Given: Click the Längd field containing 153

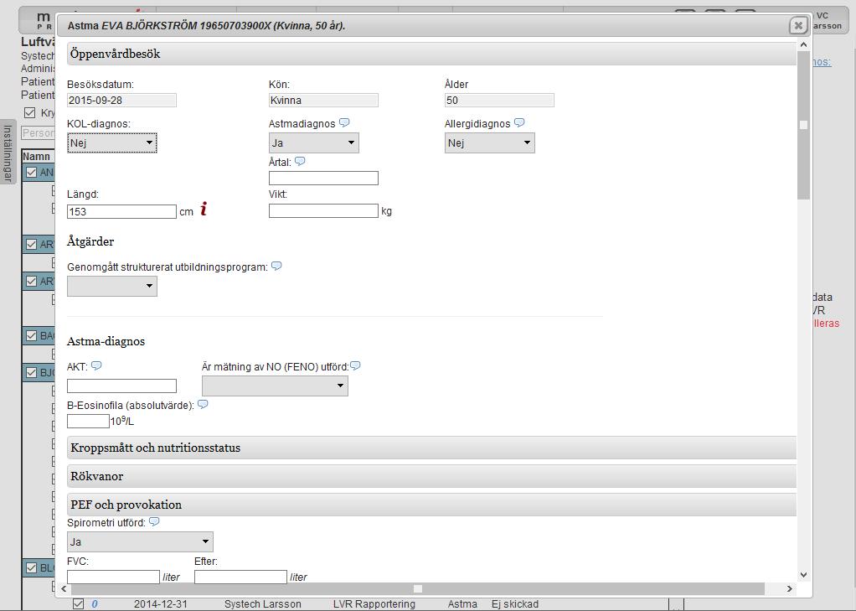Looking at the screenshot, I should (x=121, y=211).
